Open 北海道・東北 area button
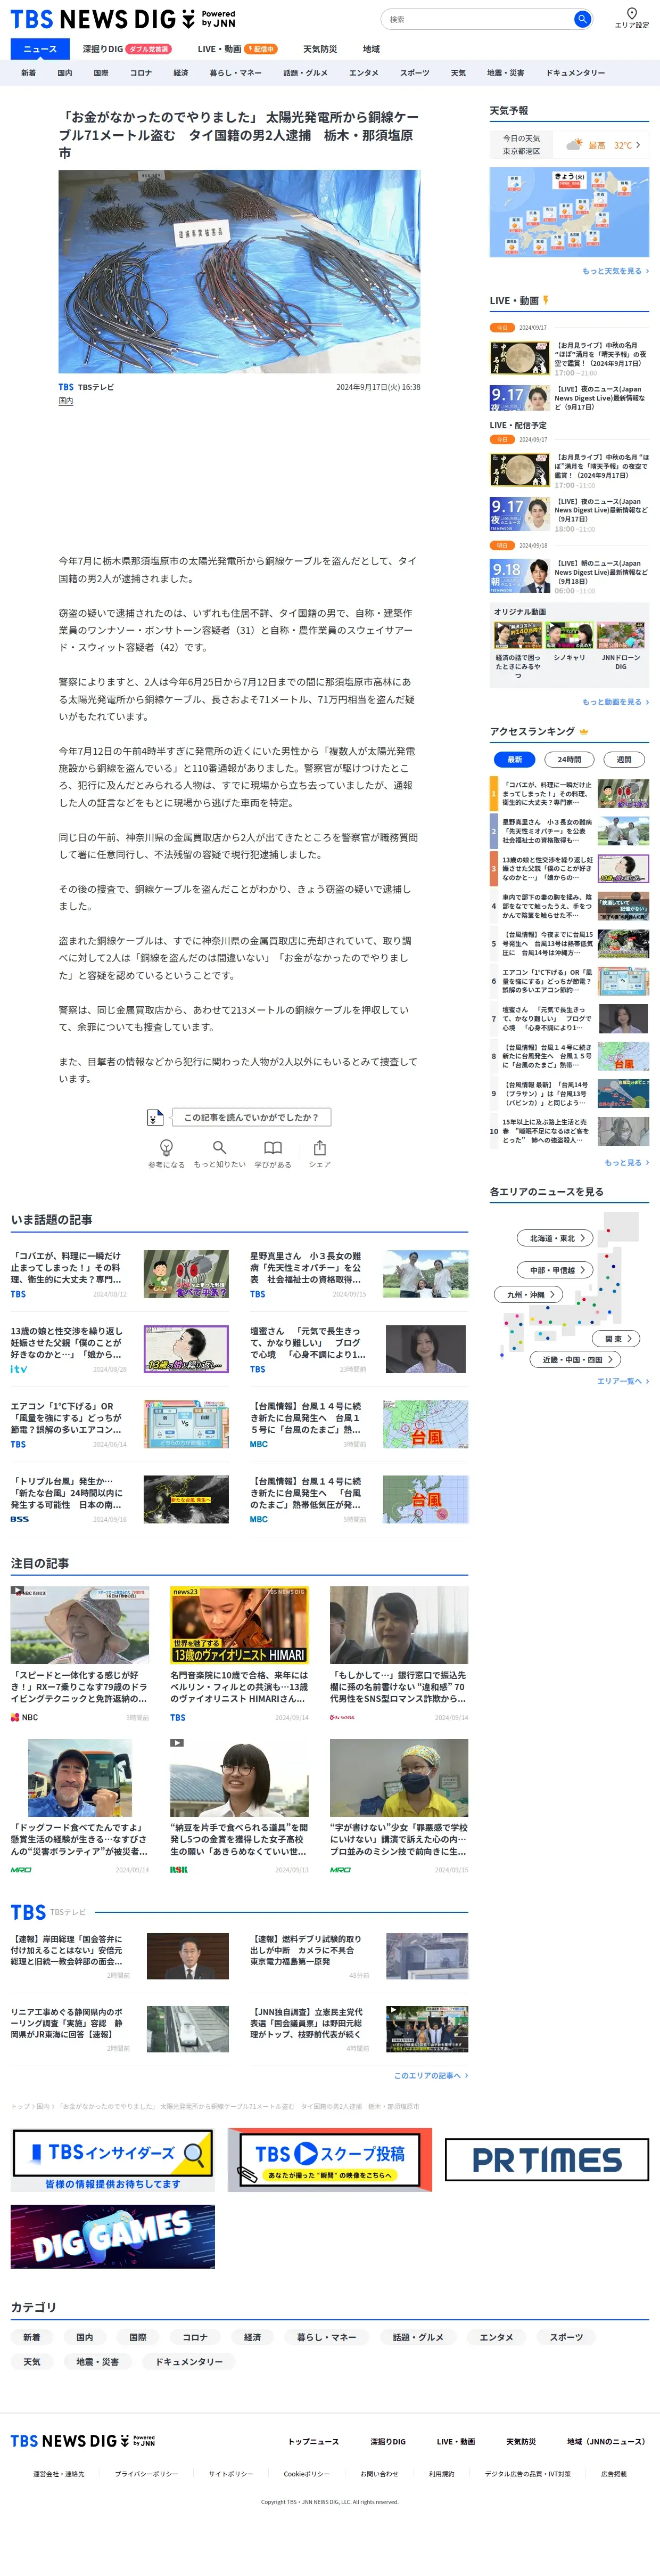 pyautogui.click(x=556, y=1238)
